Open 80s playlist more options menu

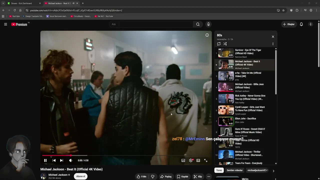273,44
